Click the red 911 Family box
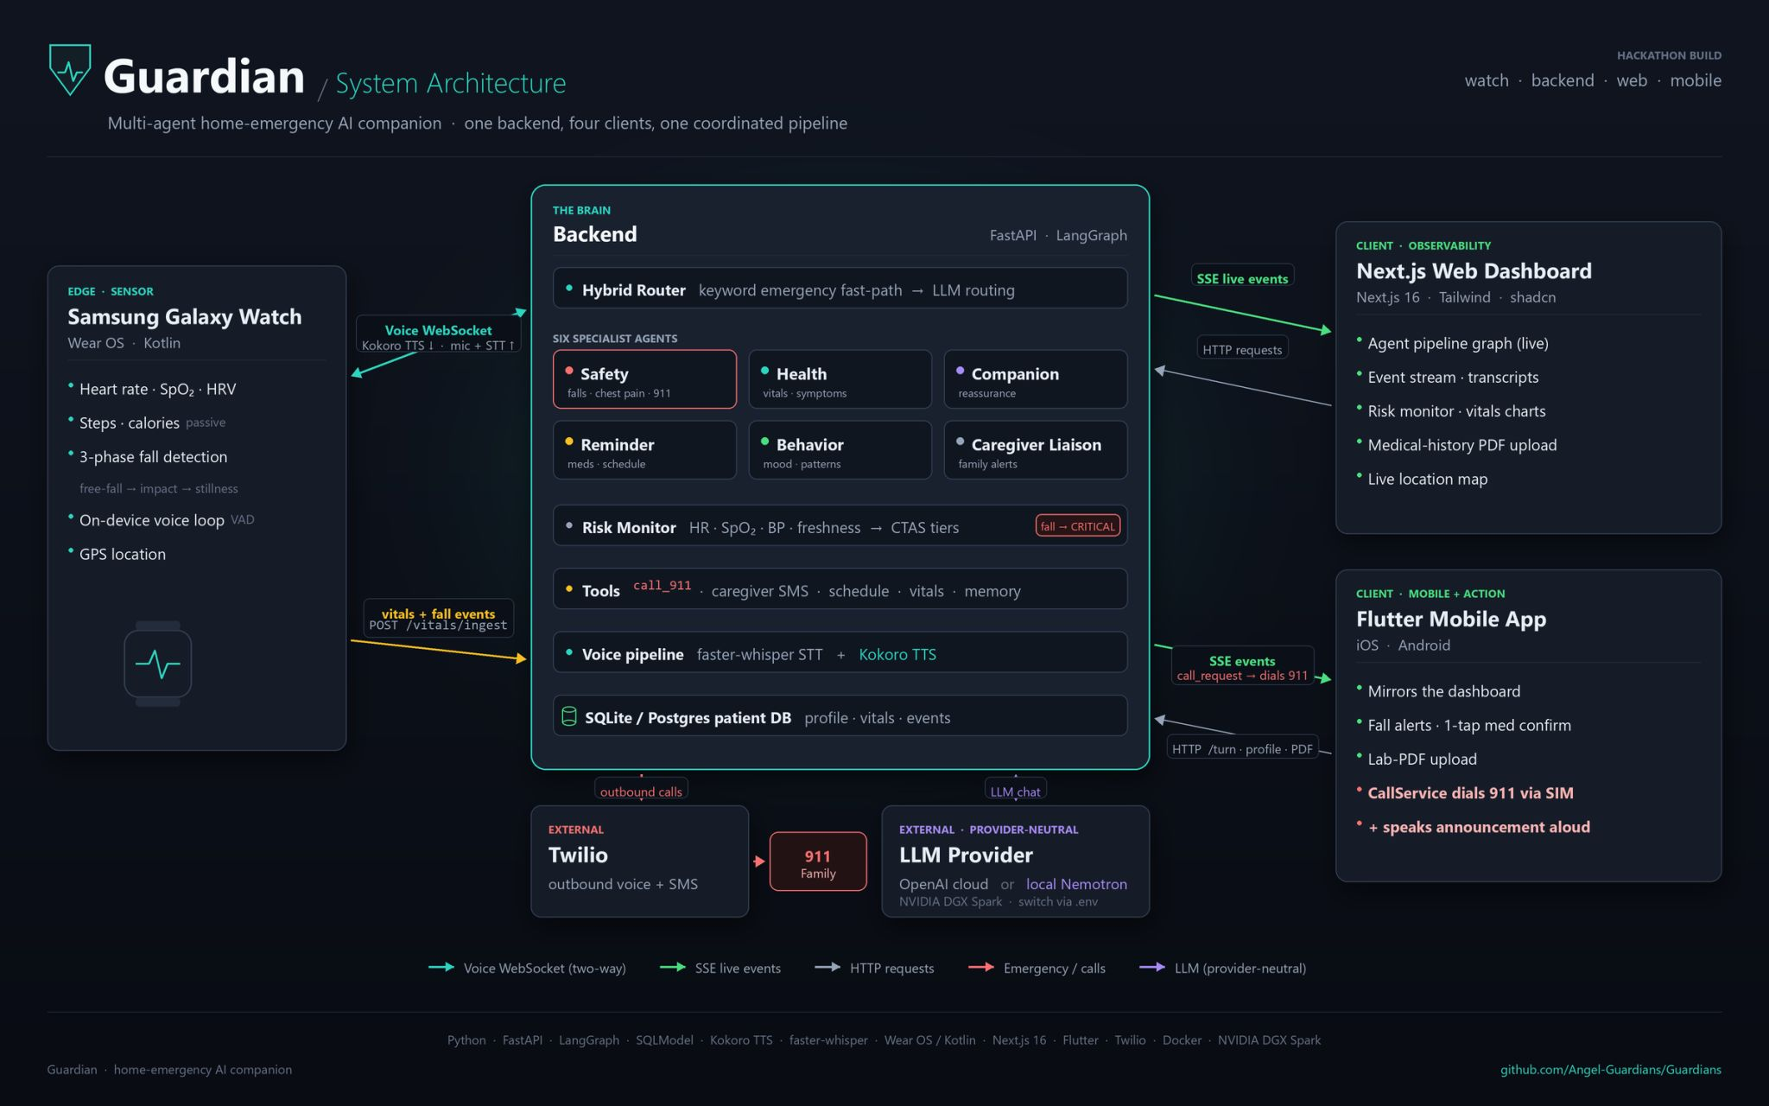 point(818,861)
